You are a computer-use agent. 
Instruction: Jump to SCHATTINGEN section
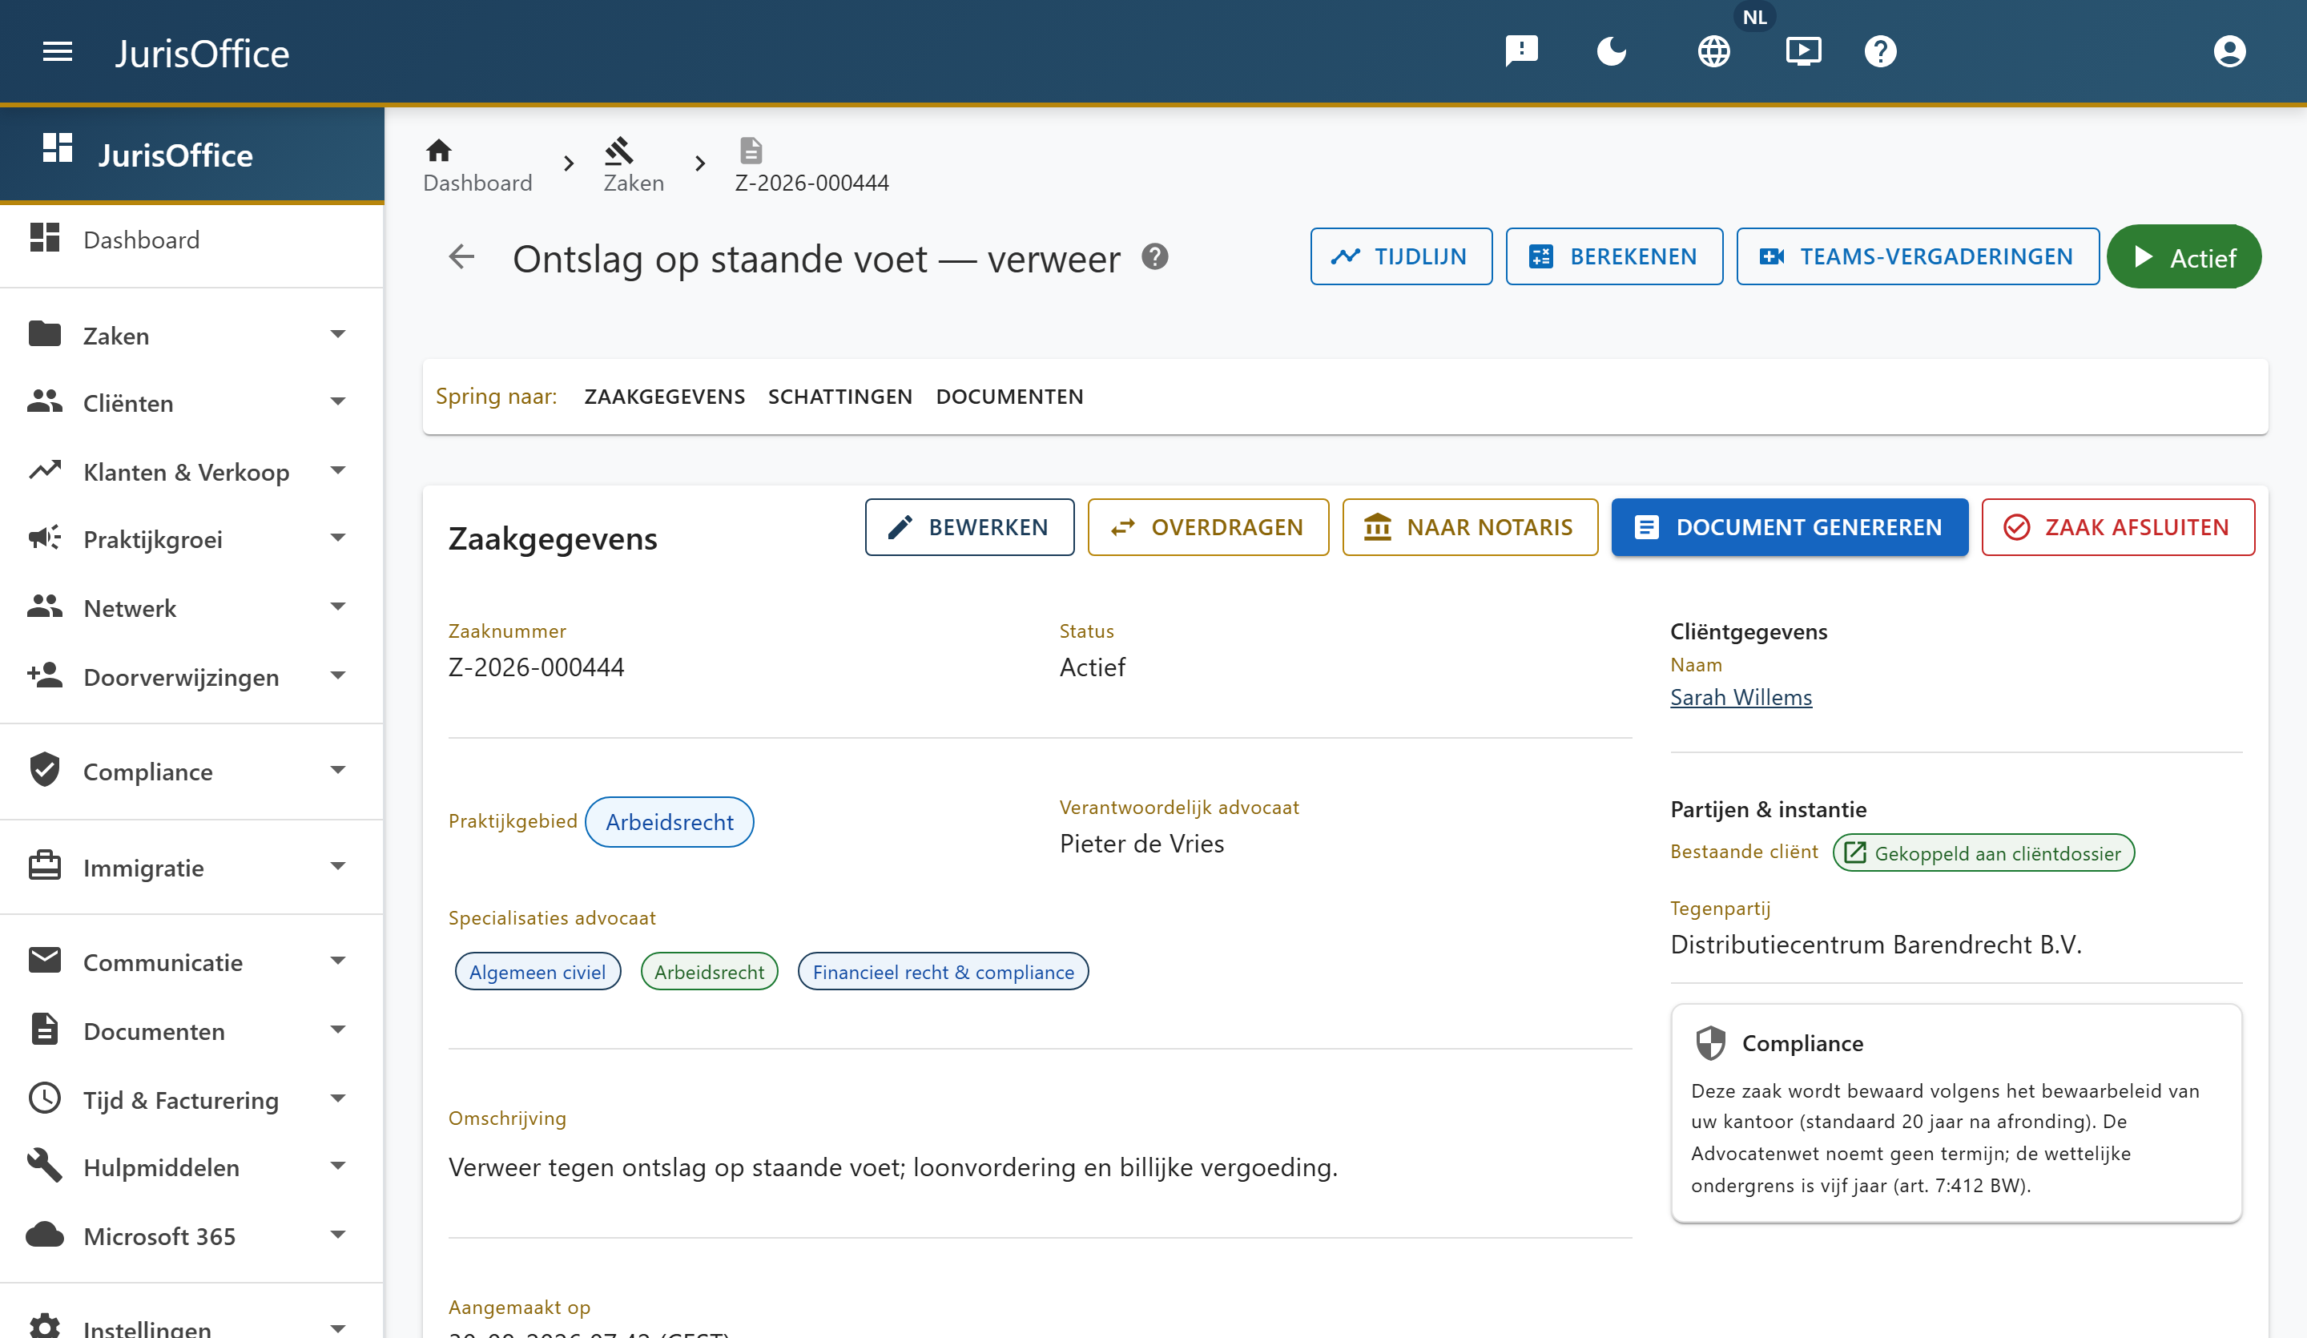[839, 397]
